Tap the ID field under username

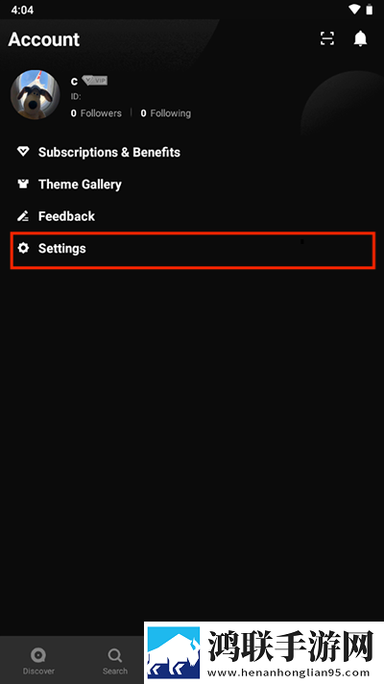(76, 97)
